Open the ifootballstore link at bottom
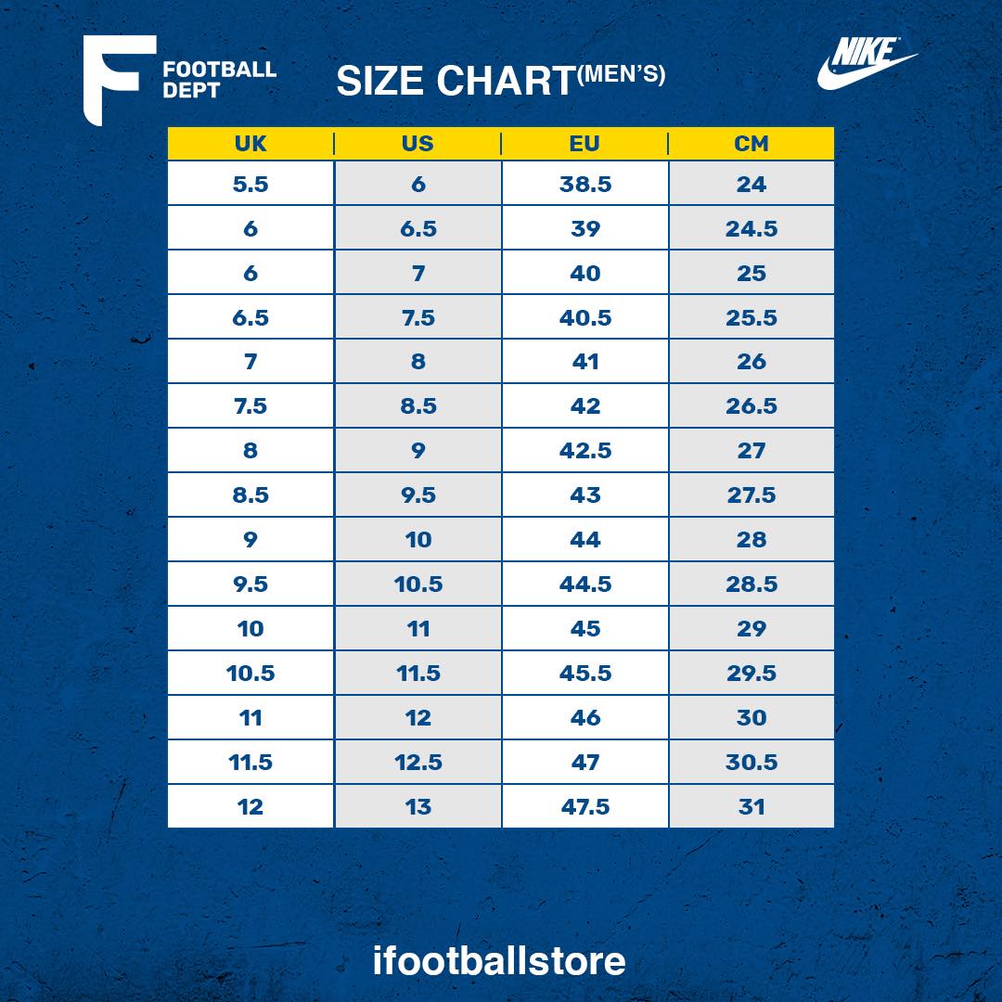The width and height of the screenshot is (1002, 1002). [499, 961]
